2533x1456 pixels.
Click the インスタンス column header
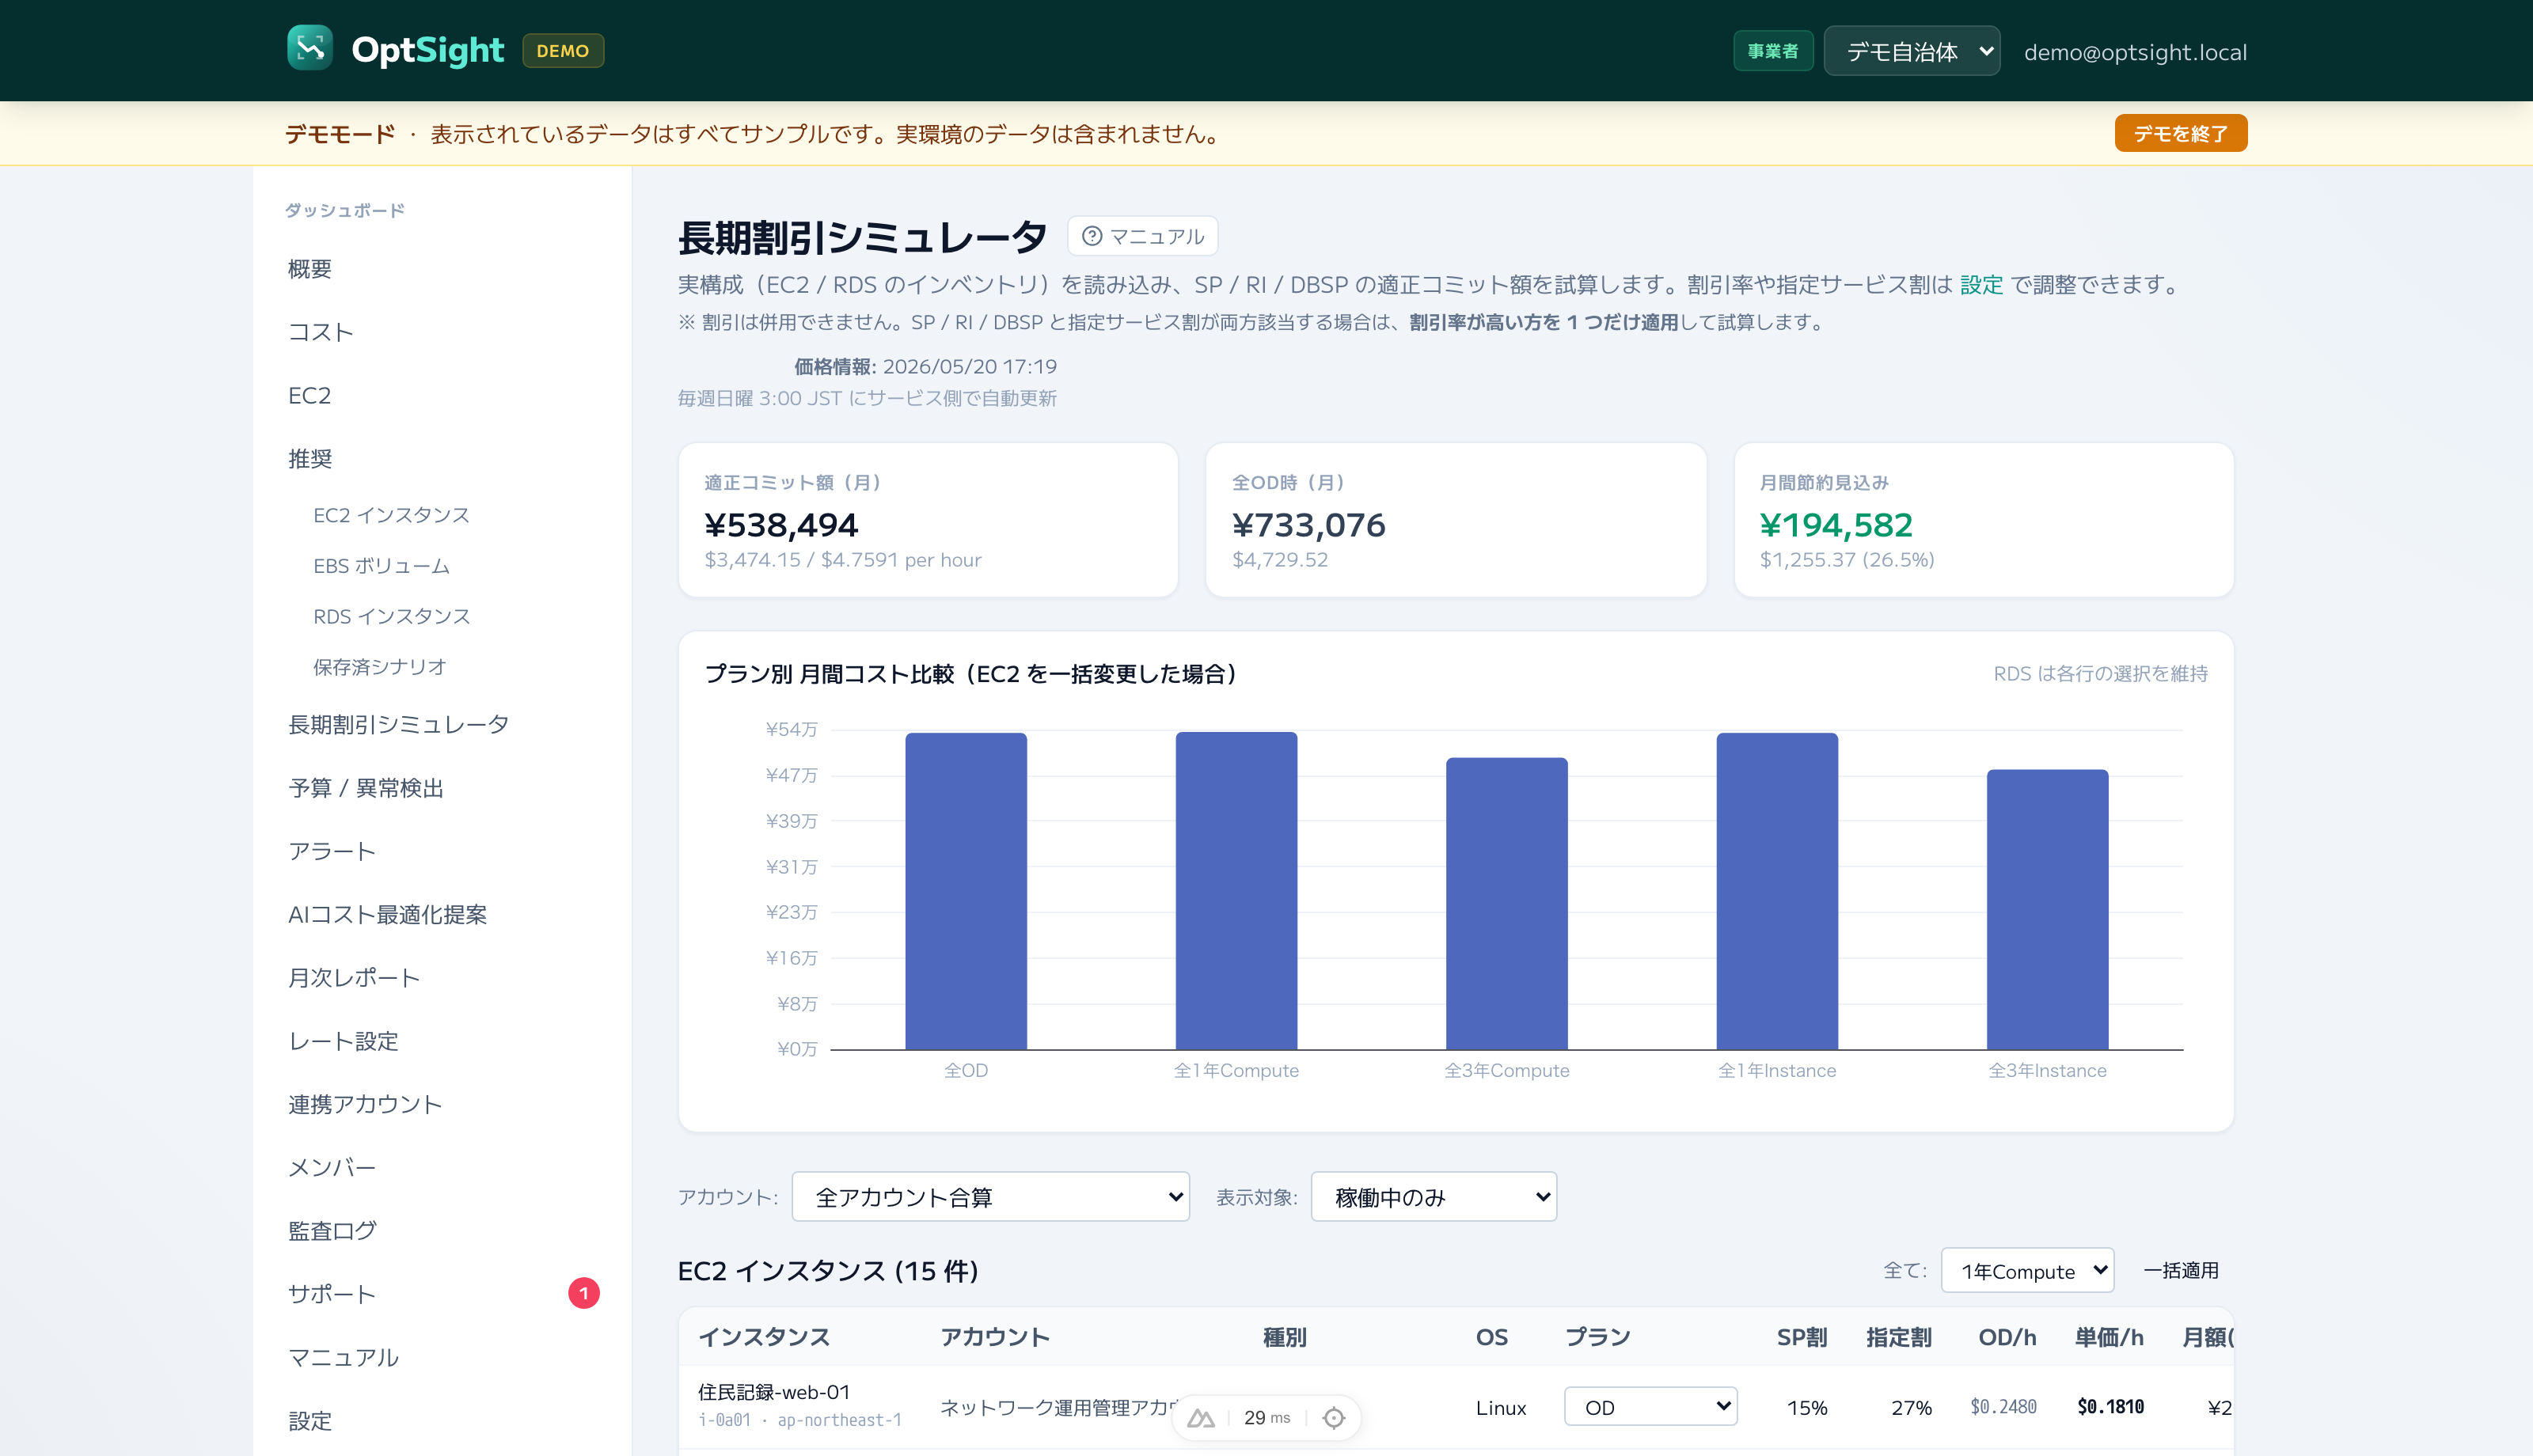coord(764,1337)
